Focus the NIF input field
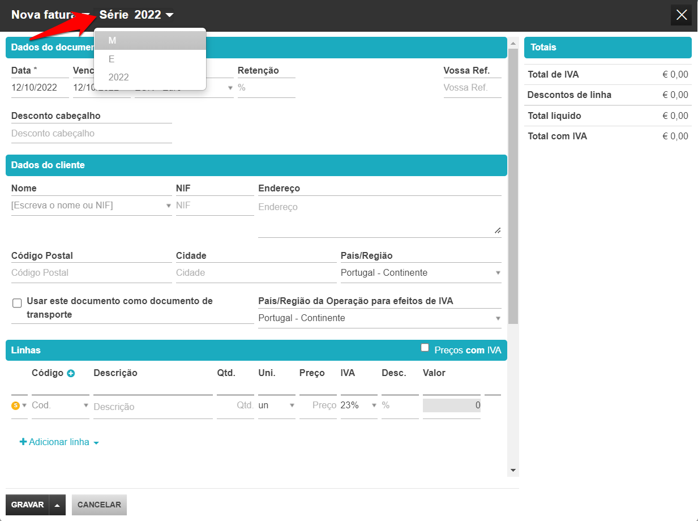Image resolution: width=698 pixels, height=521 pixels. 215,206
